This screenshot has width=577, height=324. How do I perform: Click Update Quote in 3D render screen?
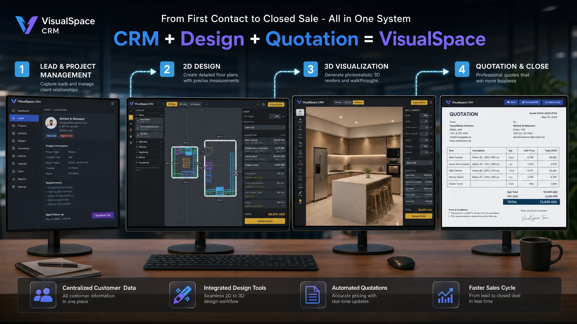coord(419,216)
